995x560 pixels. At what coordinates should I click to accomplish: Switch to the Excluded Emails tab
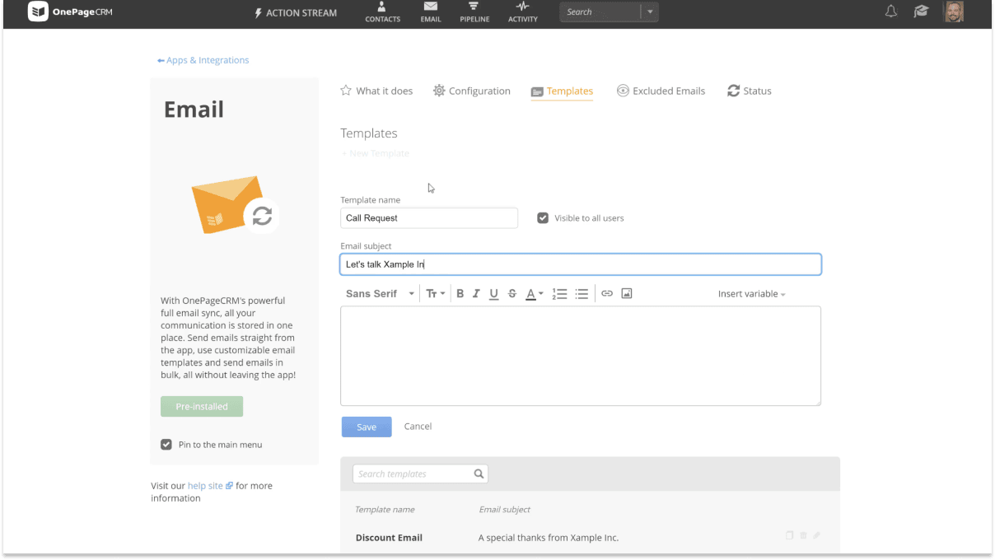[661, 91]
